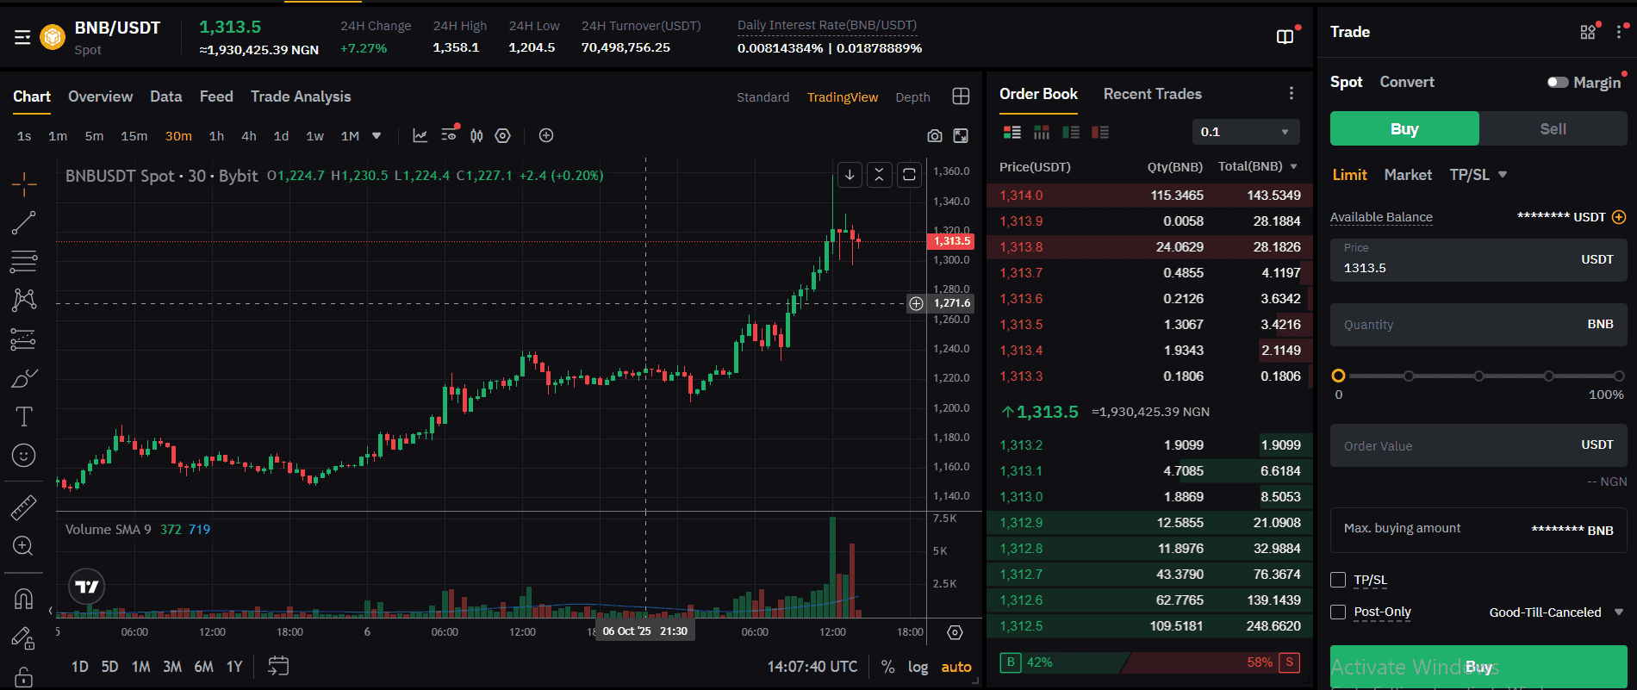Click the add plus icon in chart toolbar
Screen dimensions: 1637x690
pos(546,135)
